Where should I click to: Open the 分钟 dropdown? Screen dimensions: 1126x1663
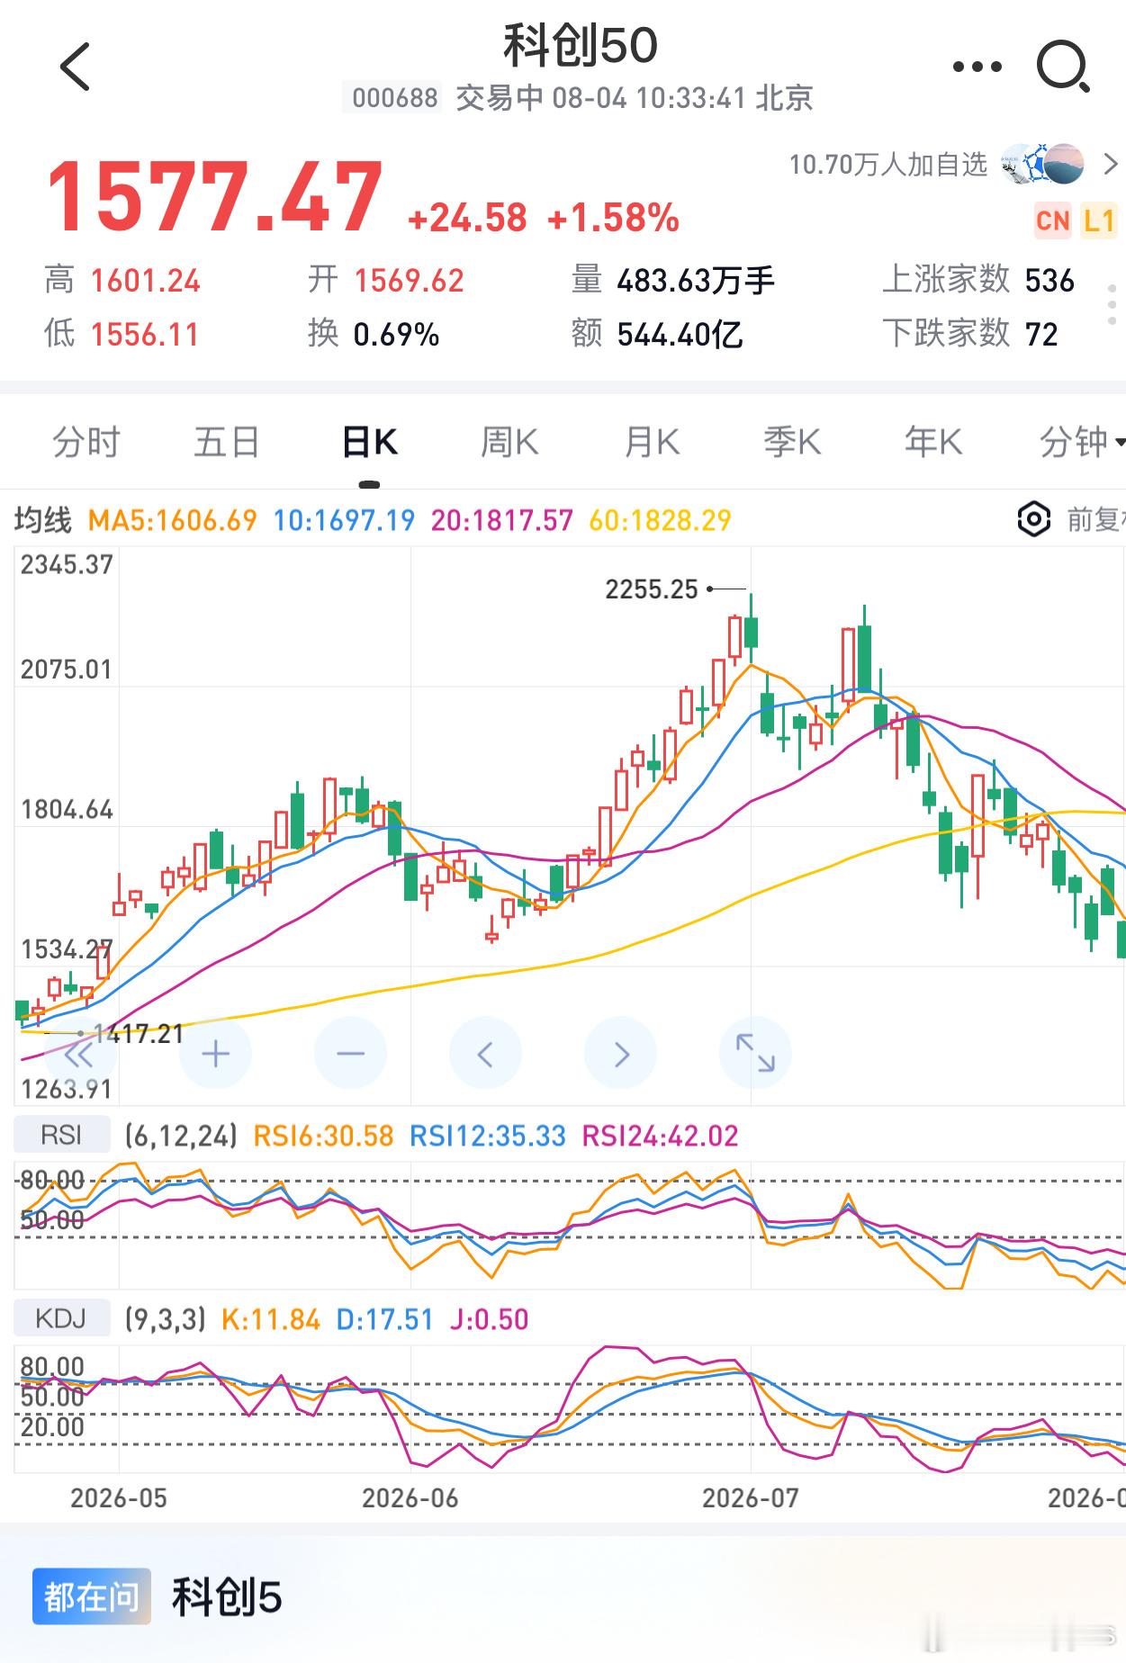[x=1081, y=443]
